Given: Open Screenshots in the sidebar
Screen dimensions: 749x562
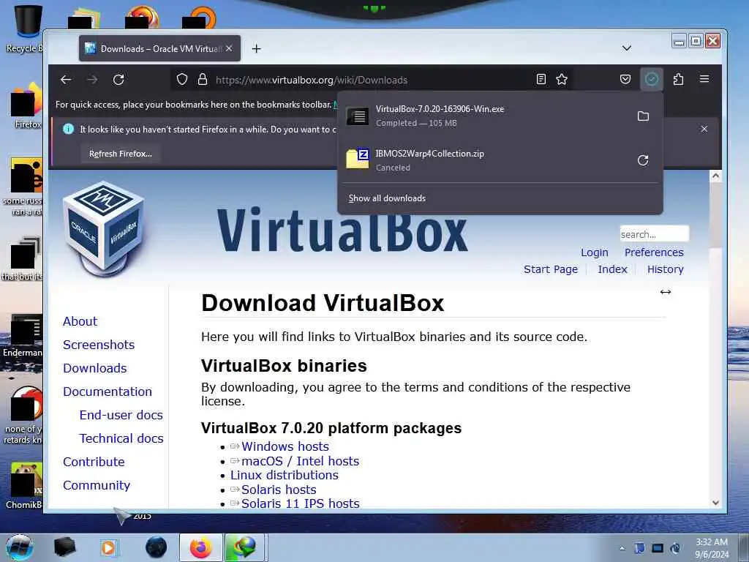Looking at the screenshot, I should [x=99, y=345].
